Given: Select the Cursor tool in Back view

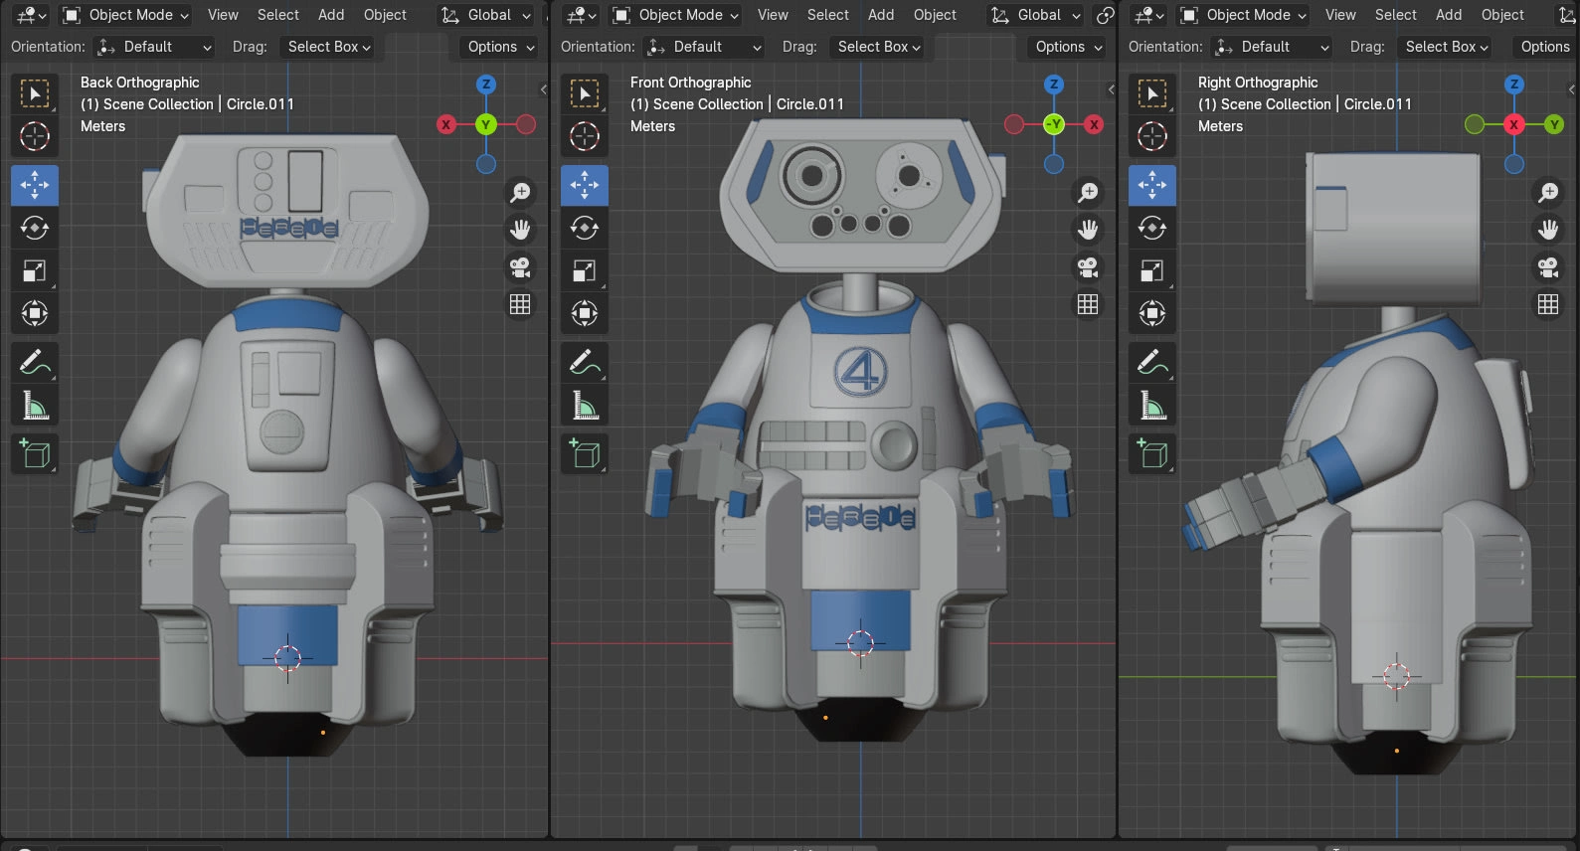Looking at the screenshot, I should pyautogui.click(x=35, y=136).
